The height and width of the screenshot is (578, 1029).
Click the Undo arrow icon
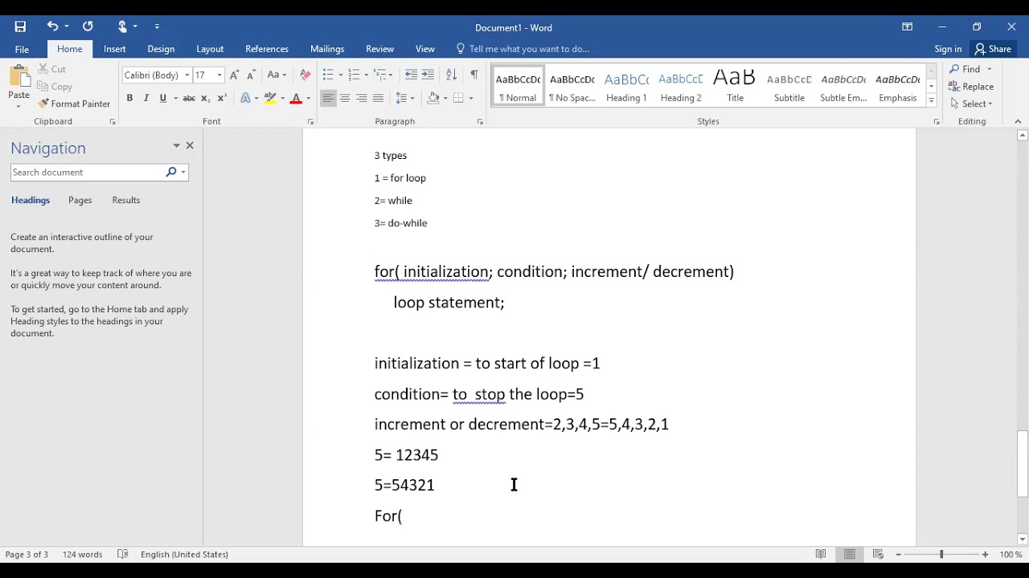point(52,26)
